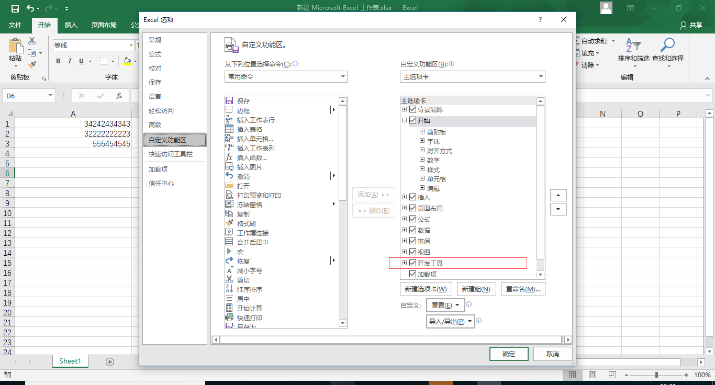
Task: Open the 文件 ribbon tab
Action: [x=15, y=25]
